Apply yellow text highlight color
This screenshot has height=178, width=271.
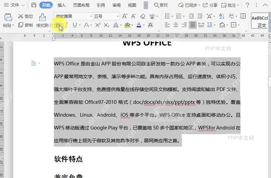pos(127,25)
